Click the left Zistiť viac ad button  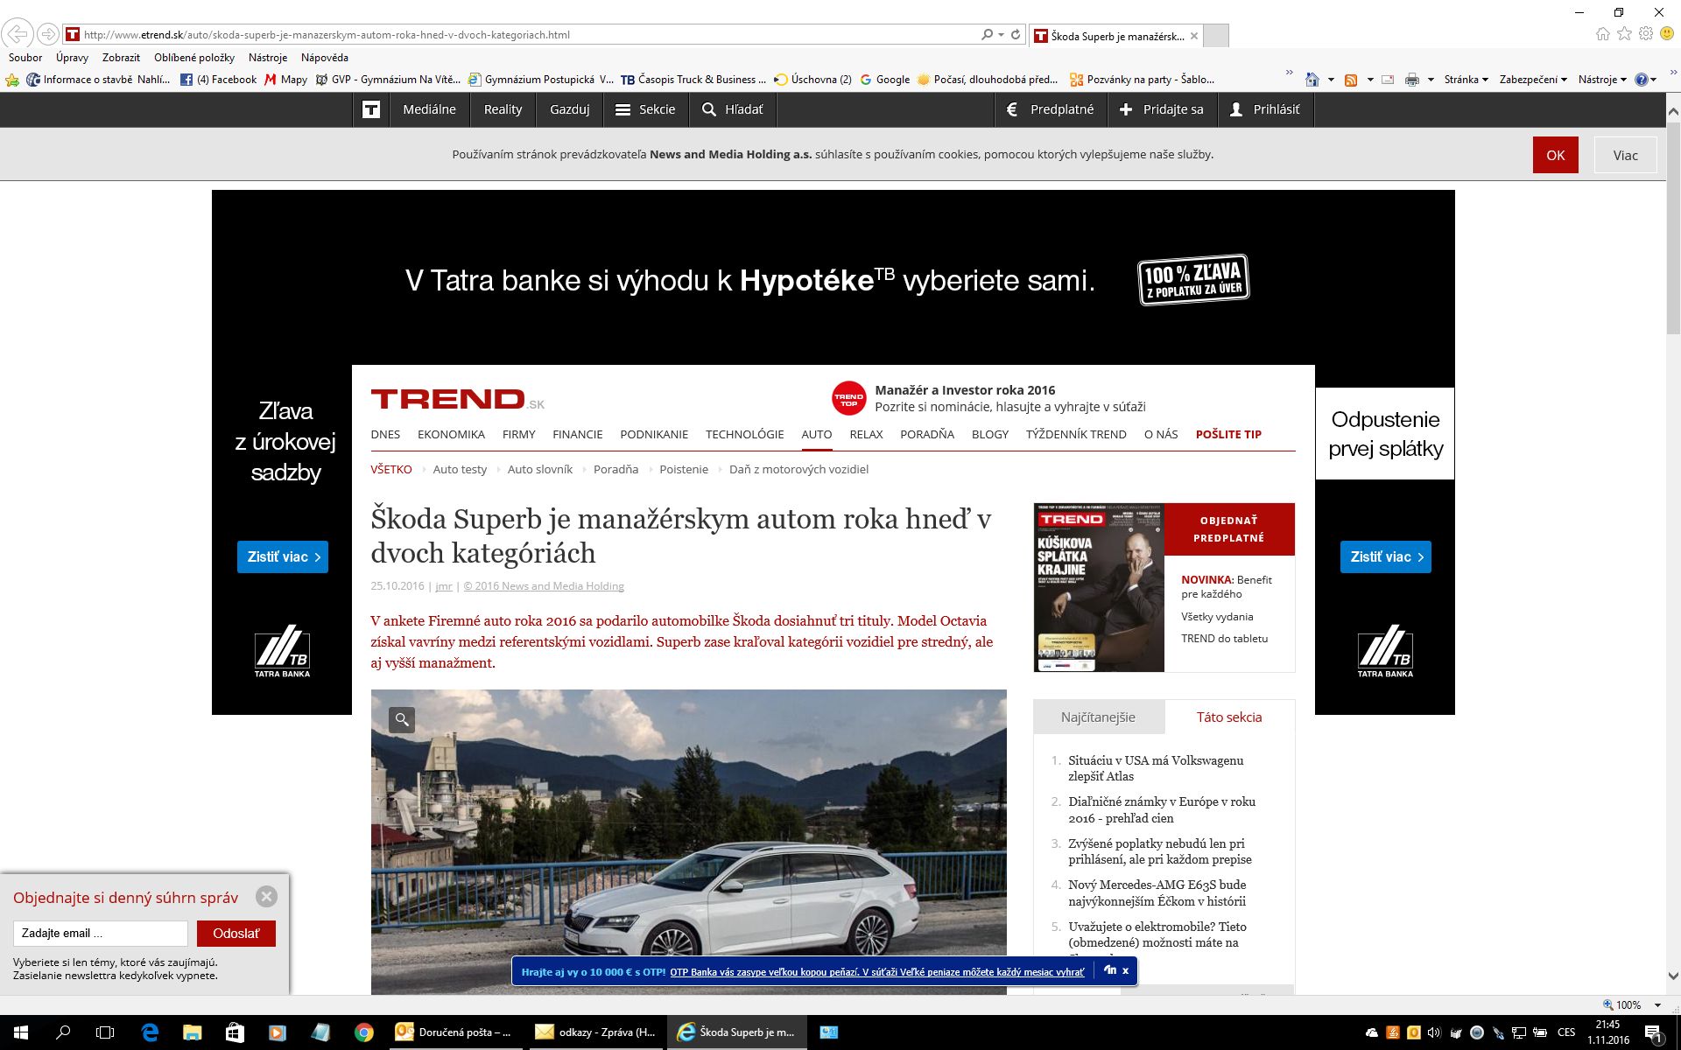click(283, 557)
